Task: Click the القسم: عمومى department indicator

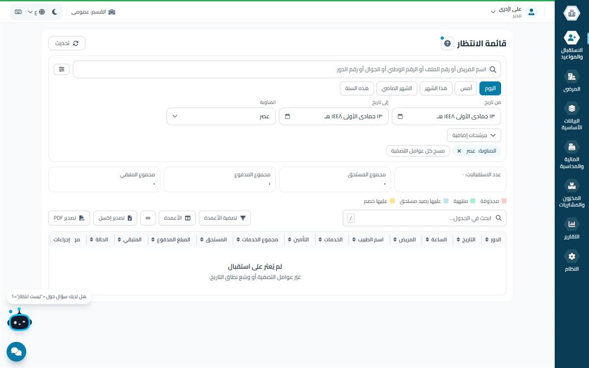Action: pyautogui.click(x=93, y=12)
